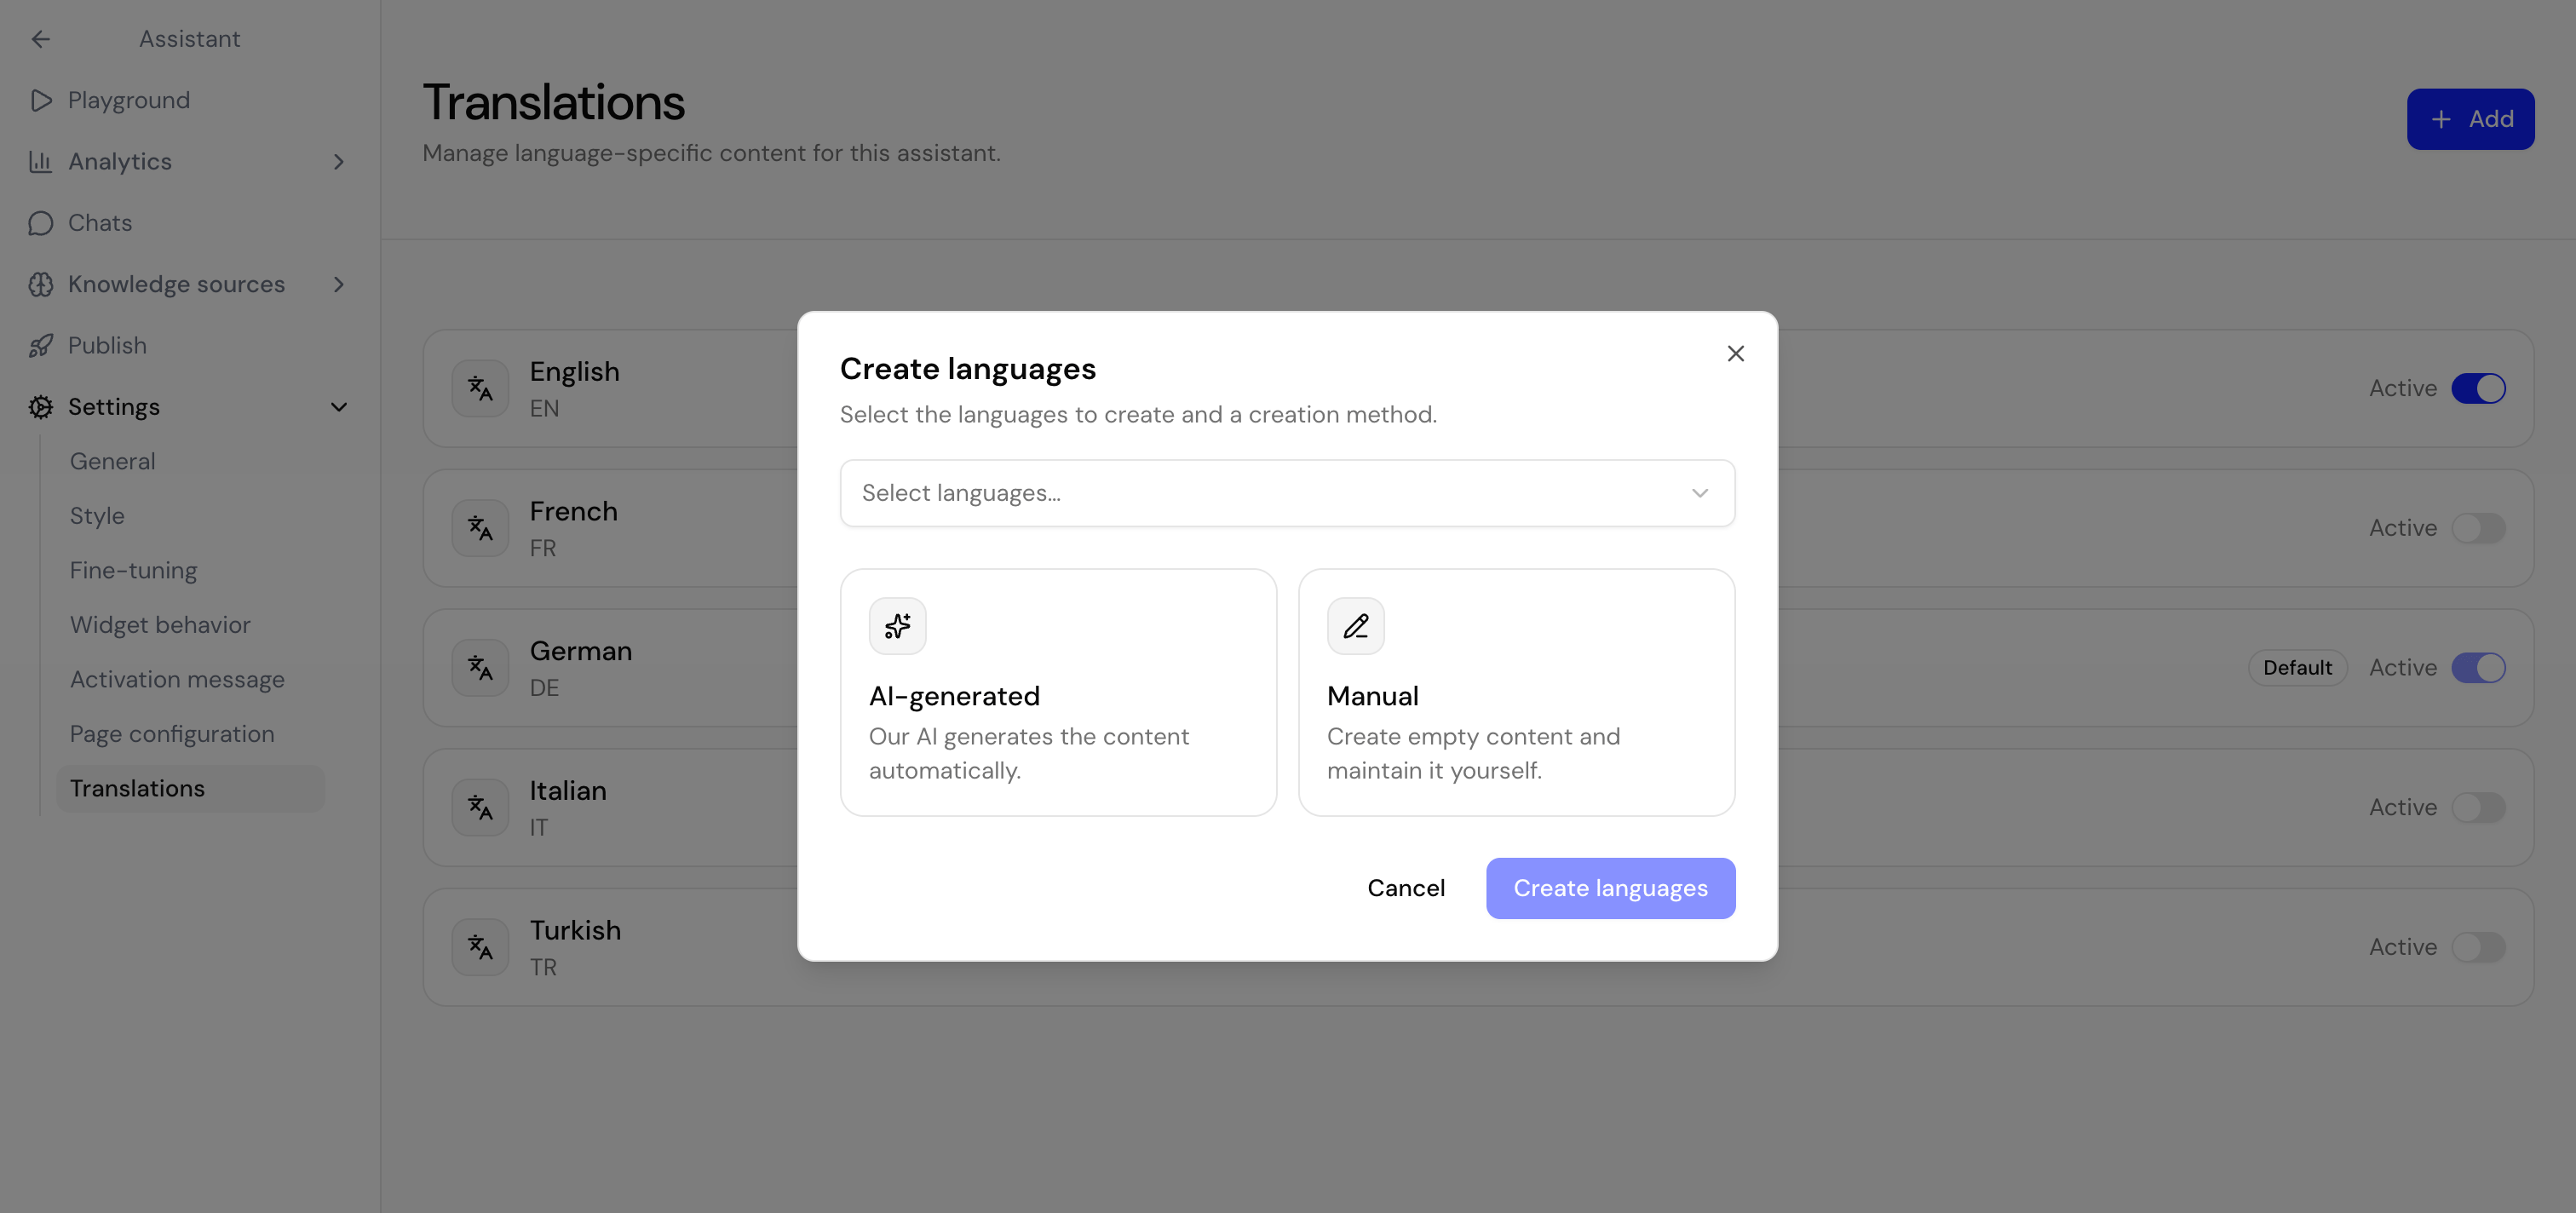This screenshot has width=2576, height=1213.
Task: Click the Turkish translation icon
Action: coord(480,947)
